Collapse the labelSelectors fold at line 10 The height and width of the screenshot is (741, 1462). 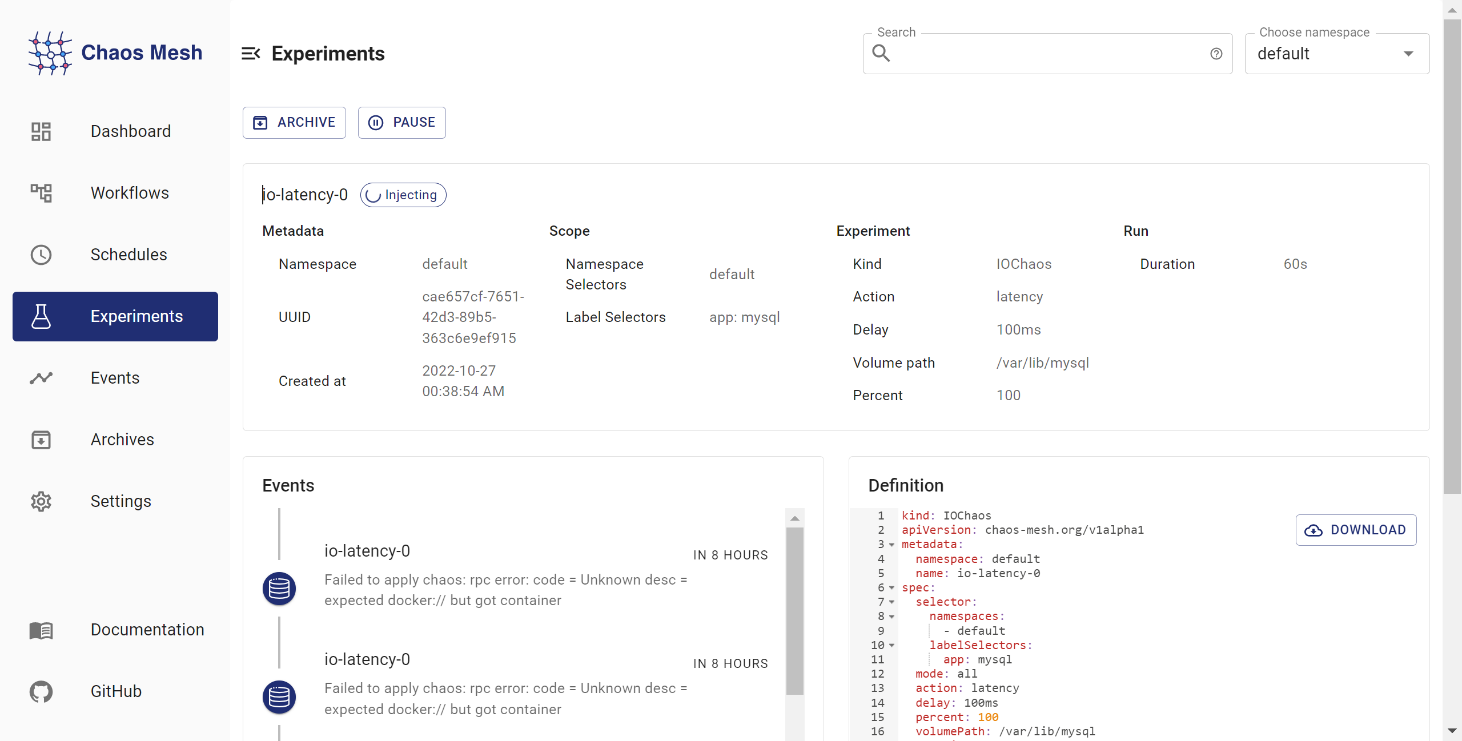(x=891, y=646)
